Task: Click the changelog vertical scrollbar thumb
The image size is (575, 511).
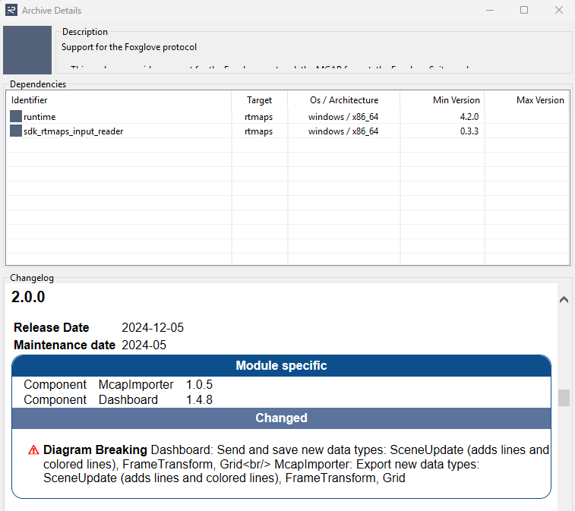Action: pyautogui.click(x=564, y=398)
